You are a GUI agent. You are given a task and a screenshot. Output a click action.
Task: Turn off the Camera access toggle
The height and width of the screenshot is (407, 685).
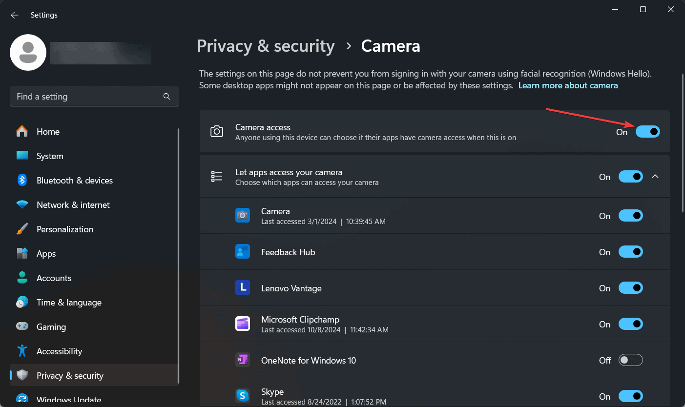pyautogui.click(x=647, y=132)
